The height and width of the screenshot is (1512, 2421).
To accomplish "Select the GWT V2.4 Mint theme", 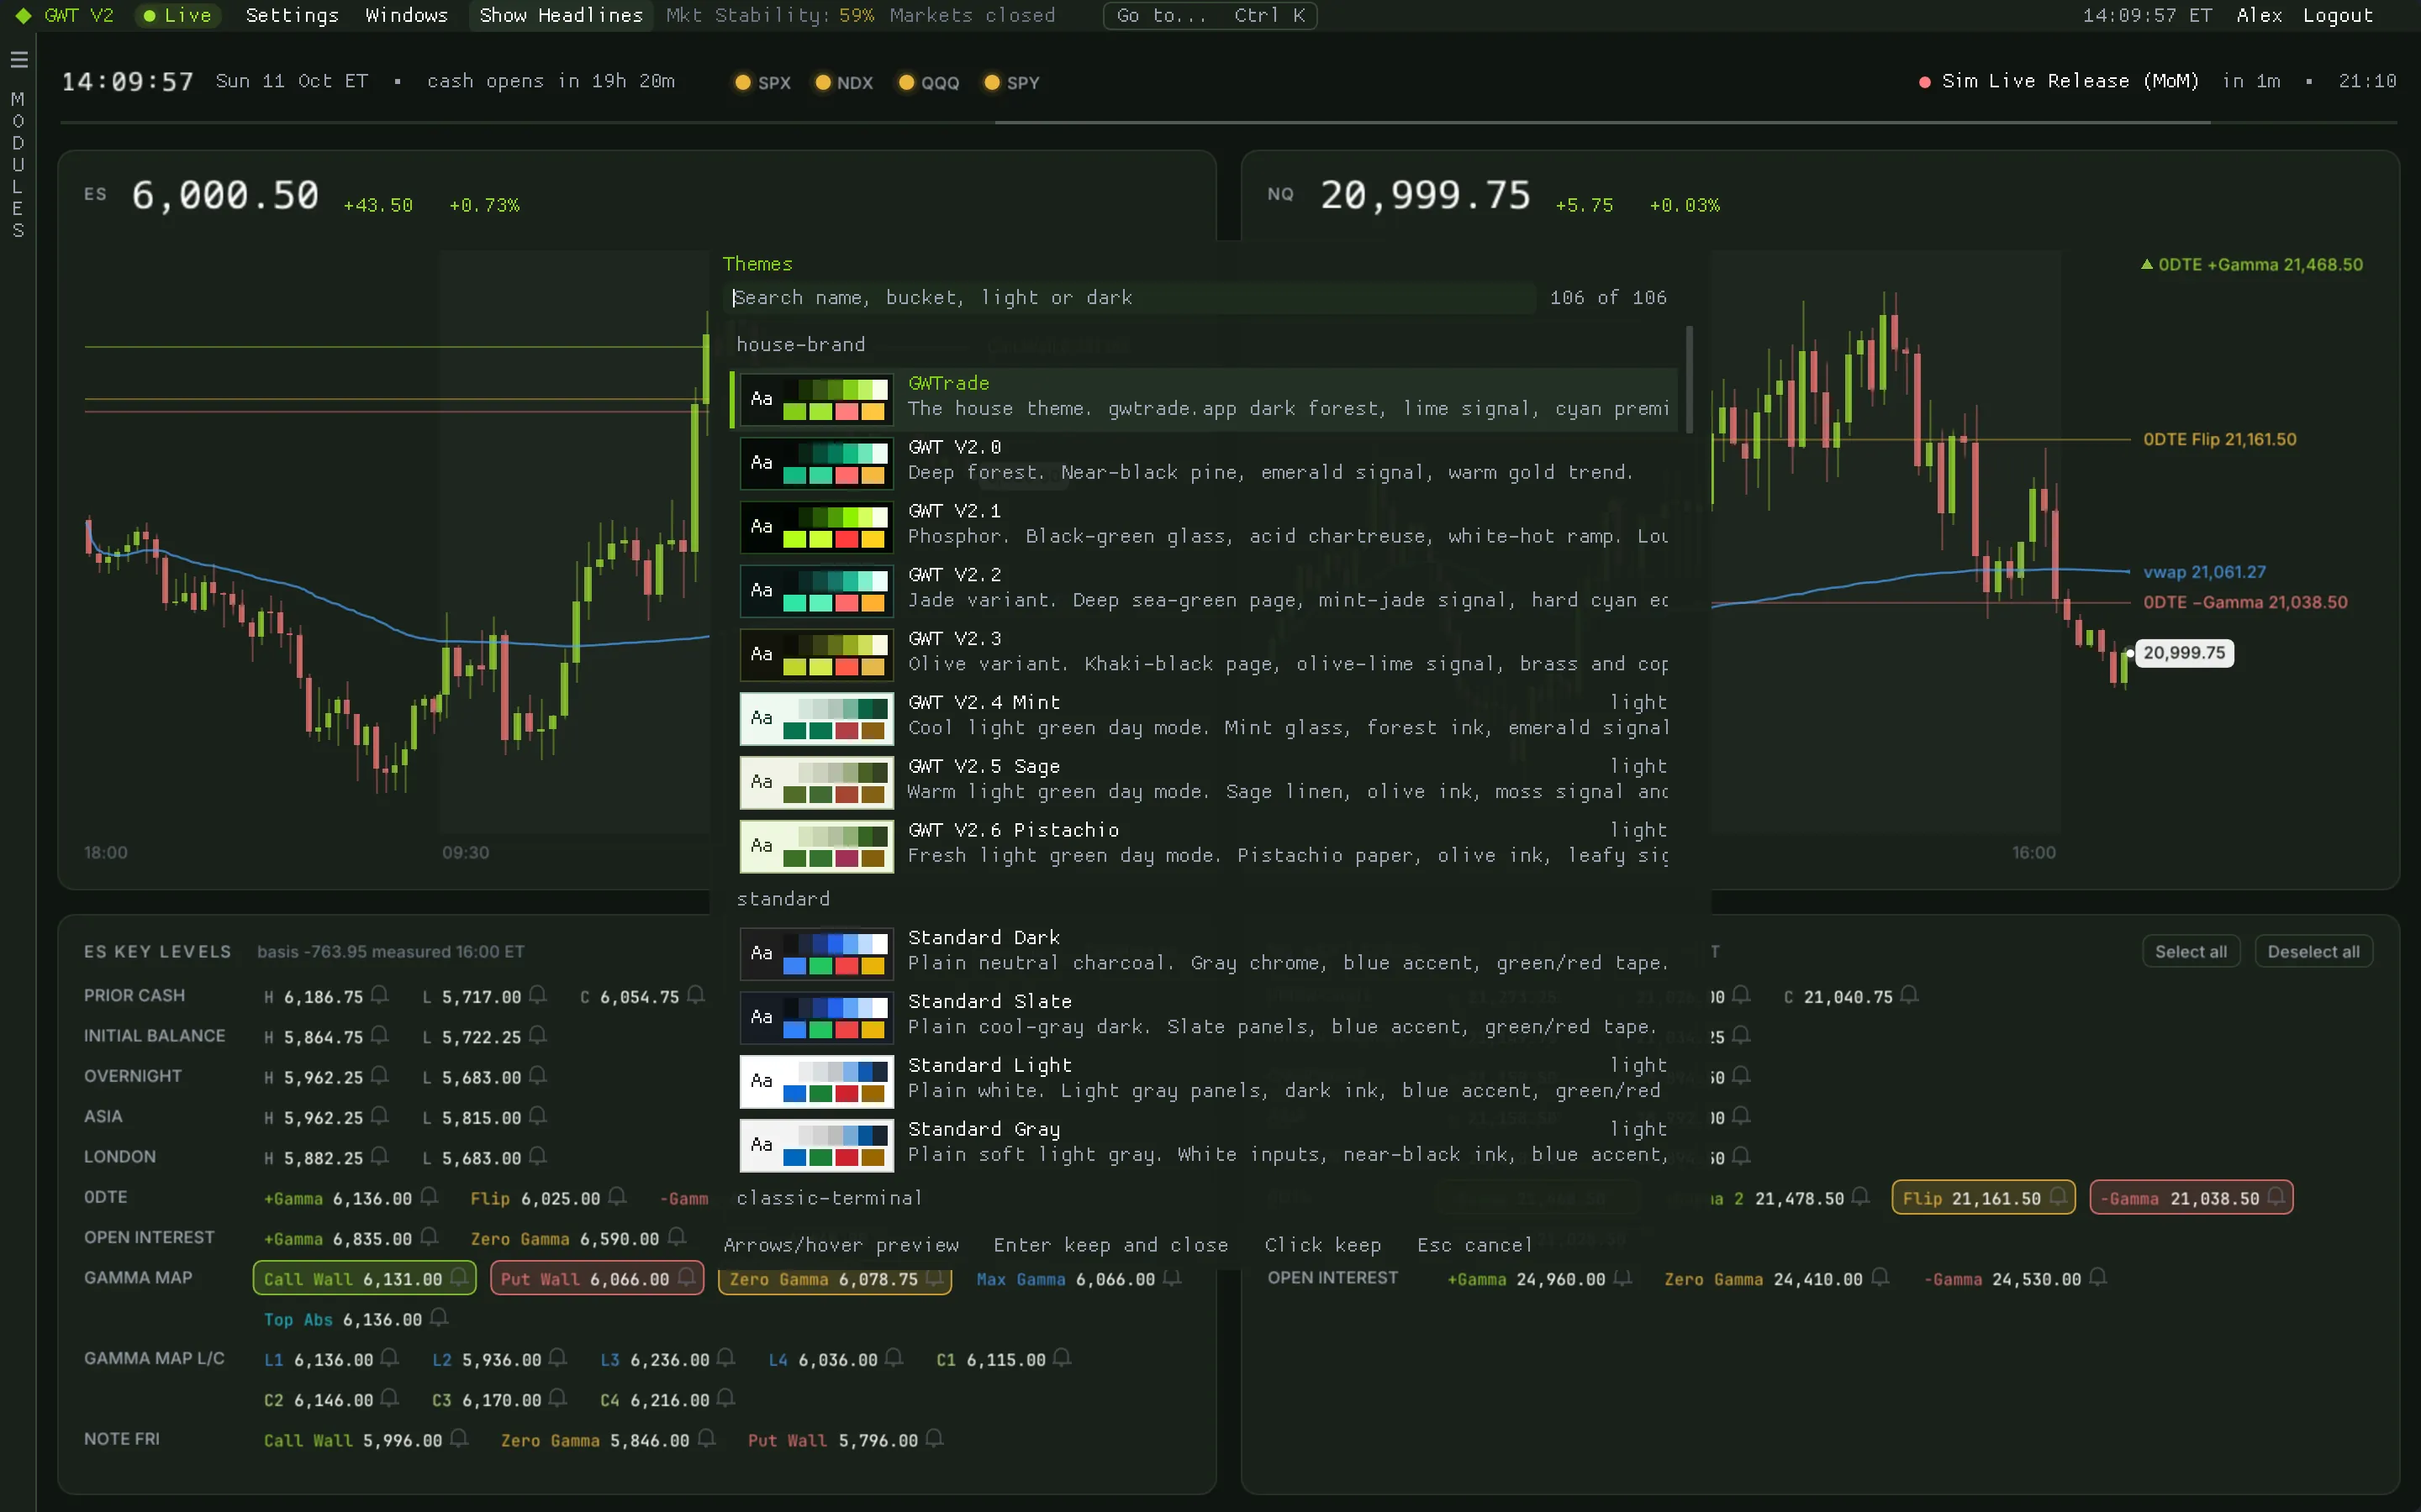I will [x=1205, y=717].
